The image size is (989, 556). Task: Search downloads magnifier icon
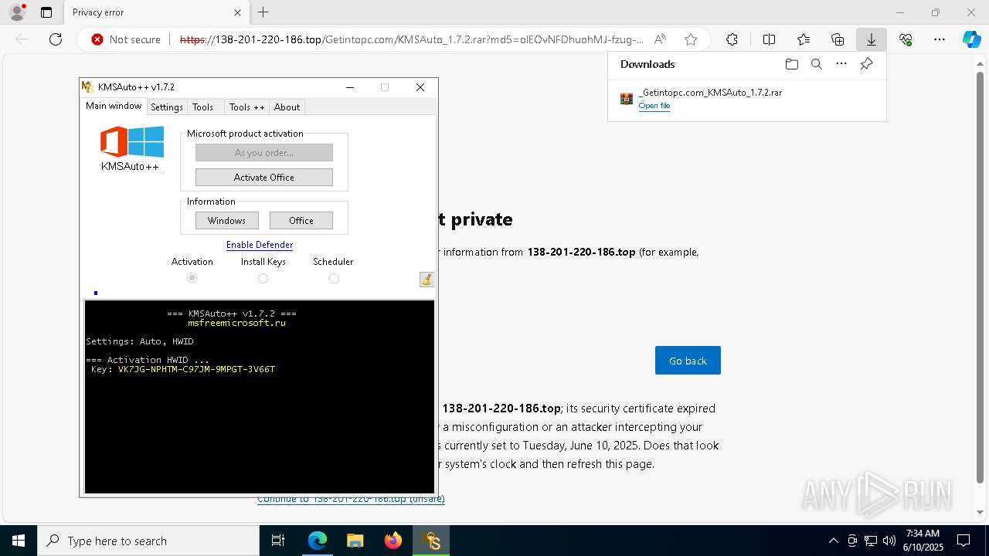point(816,64)
